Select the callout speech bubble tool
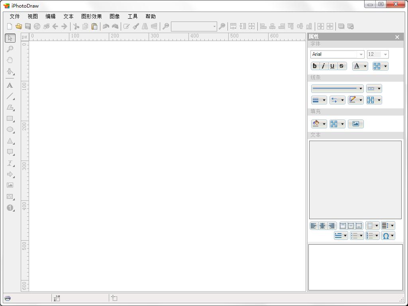The image size is (408, 306). tap(10, 152)
